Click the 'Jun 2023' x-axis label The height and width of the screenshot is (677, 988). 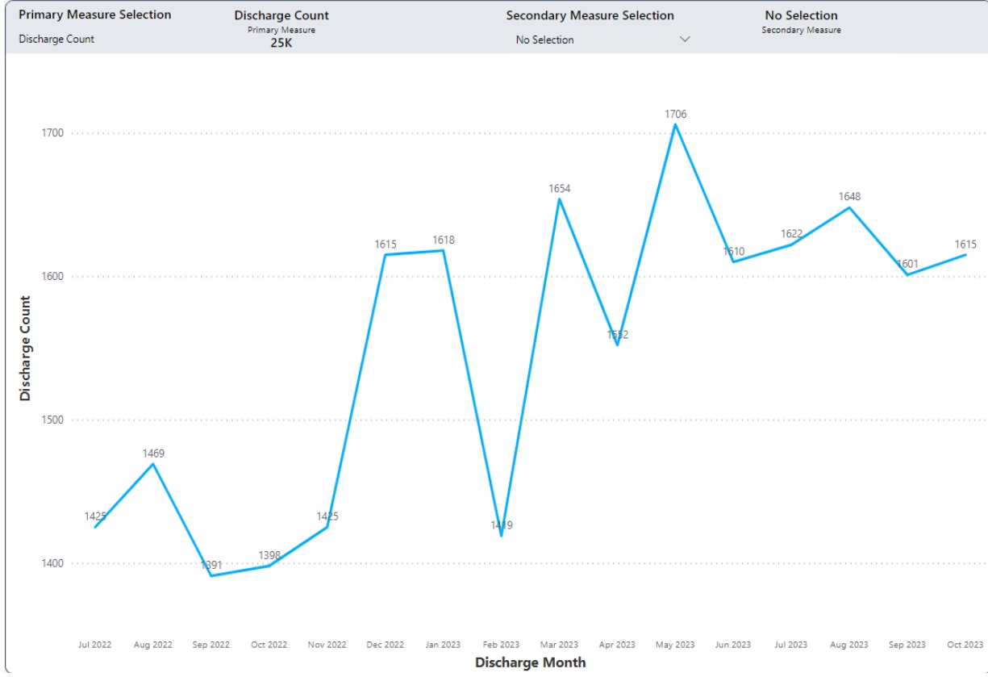point(733,645)
